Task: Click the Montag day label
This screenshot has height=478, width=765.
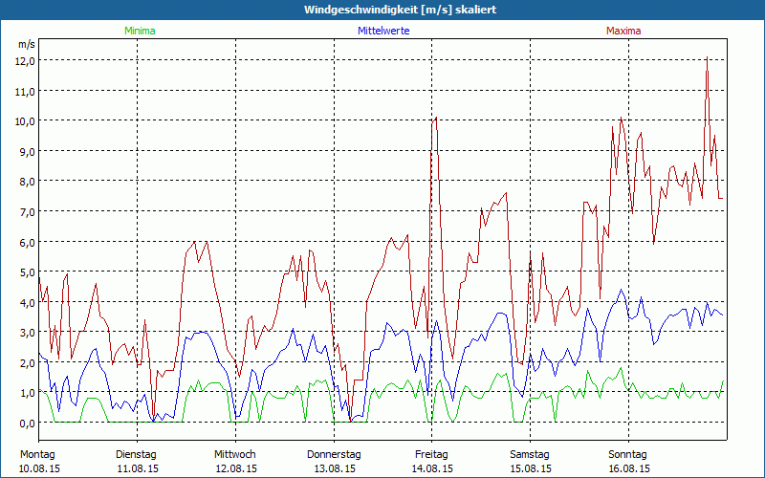Action: coord(37,455)
